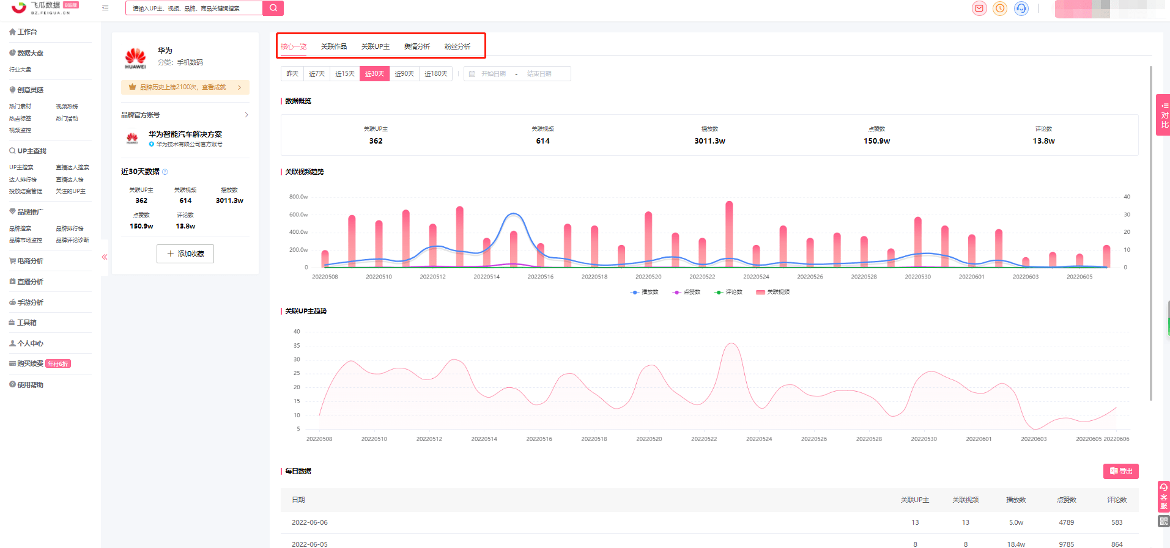The width and height of the screenshot is (1170, 548).
Task: Click the Huawei brand logo thumbnail
Action: click(136, 58)
